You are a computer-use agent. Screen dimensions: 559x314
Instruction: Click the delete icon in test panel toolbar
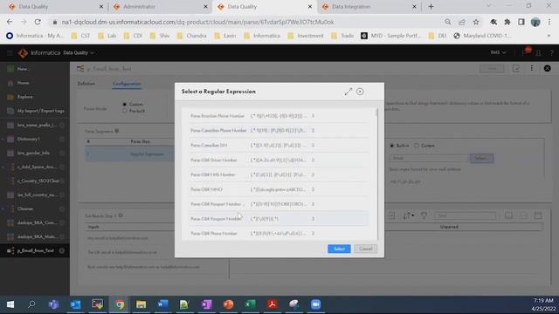(x=538, y=215)
